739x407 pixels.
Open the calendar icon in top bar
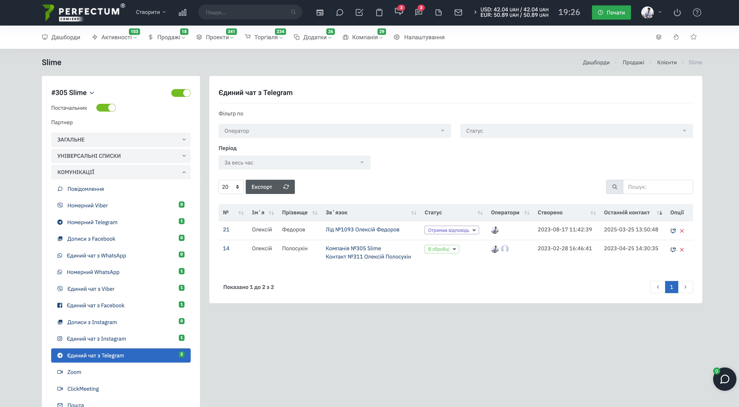click(320, 12)
